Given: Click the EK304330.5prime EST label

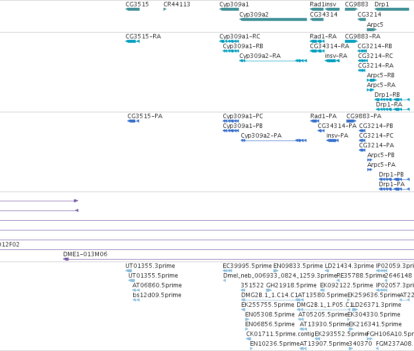Looking at the screenshot, I should click(x=374, y=315).
